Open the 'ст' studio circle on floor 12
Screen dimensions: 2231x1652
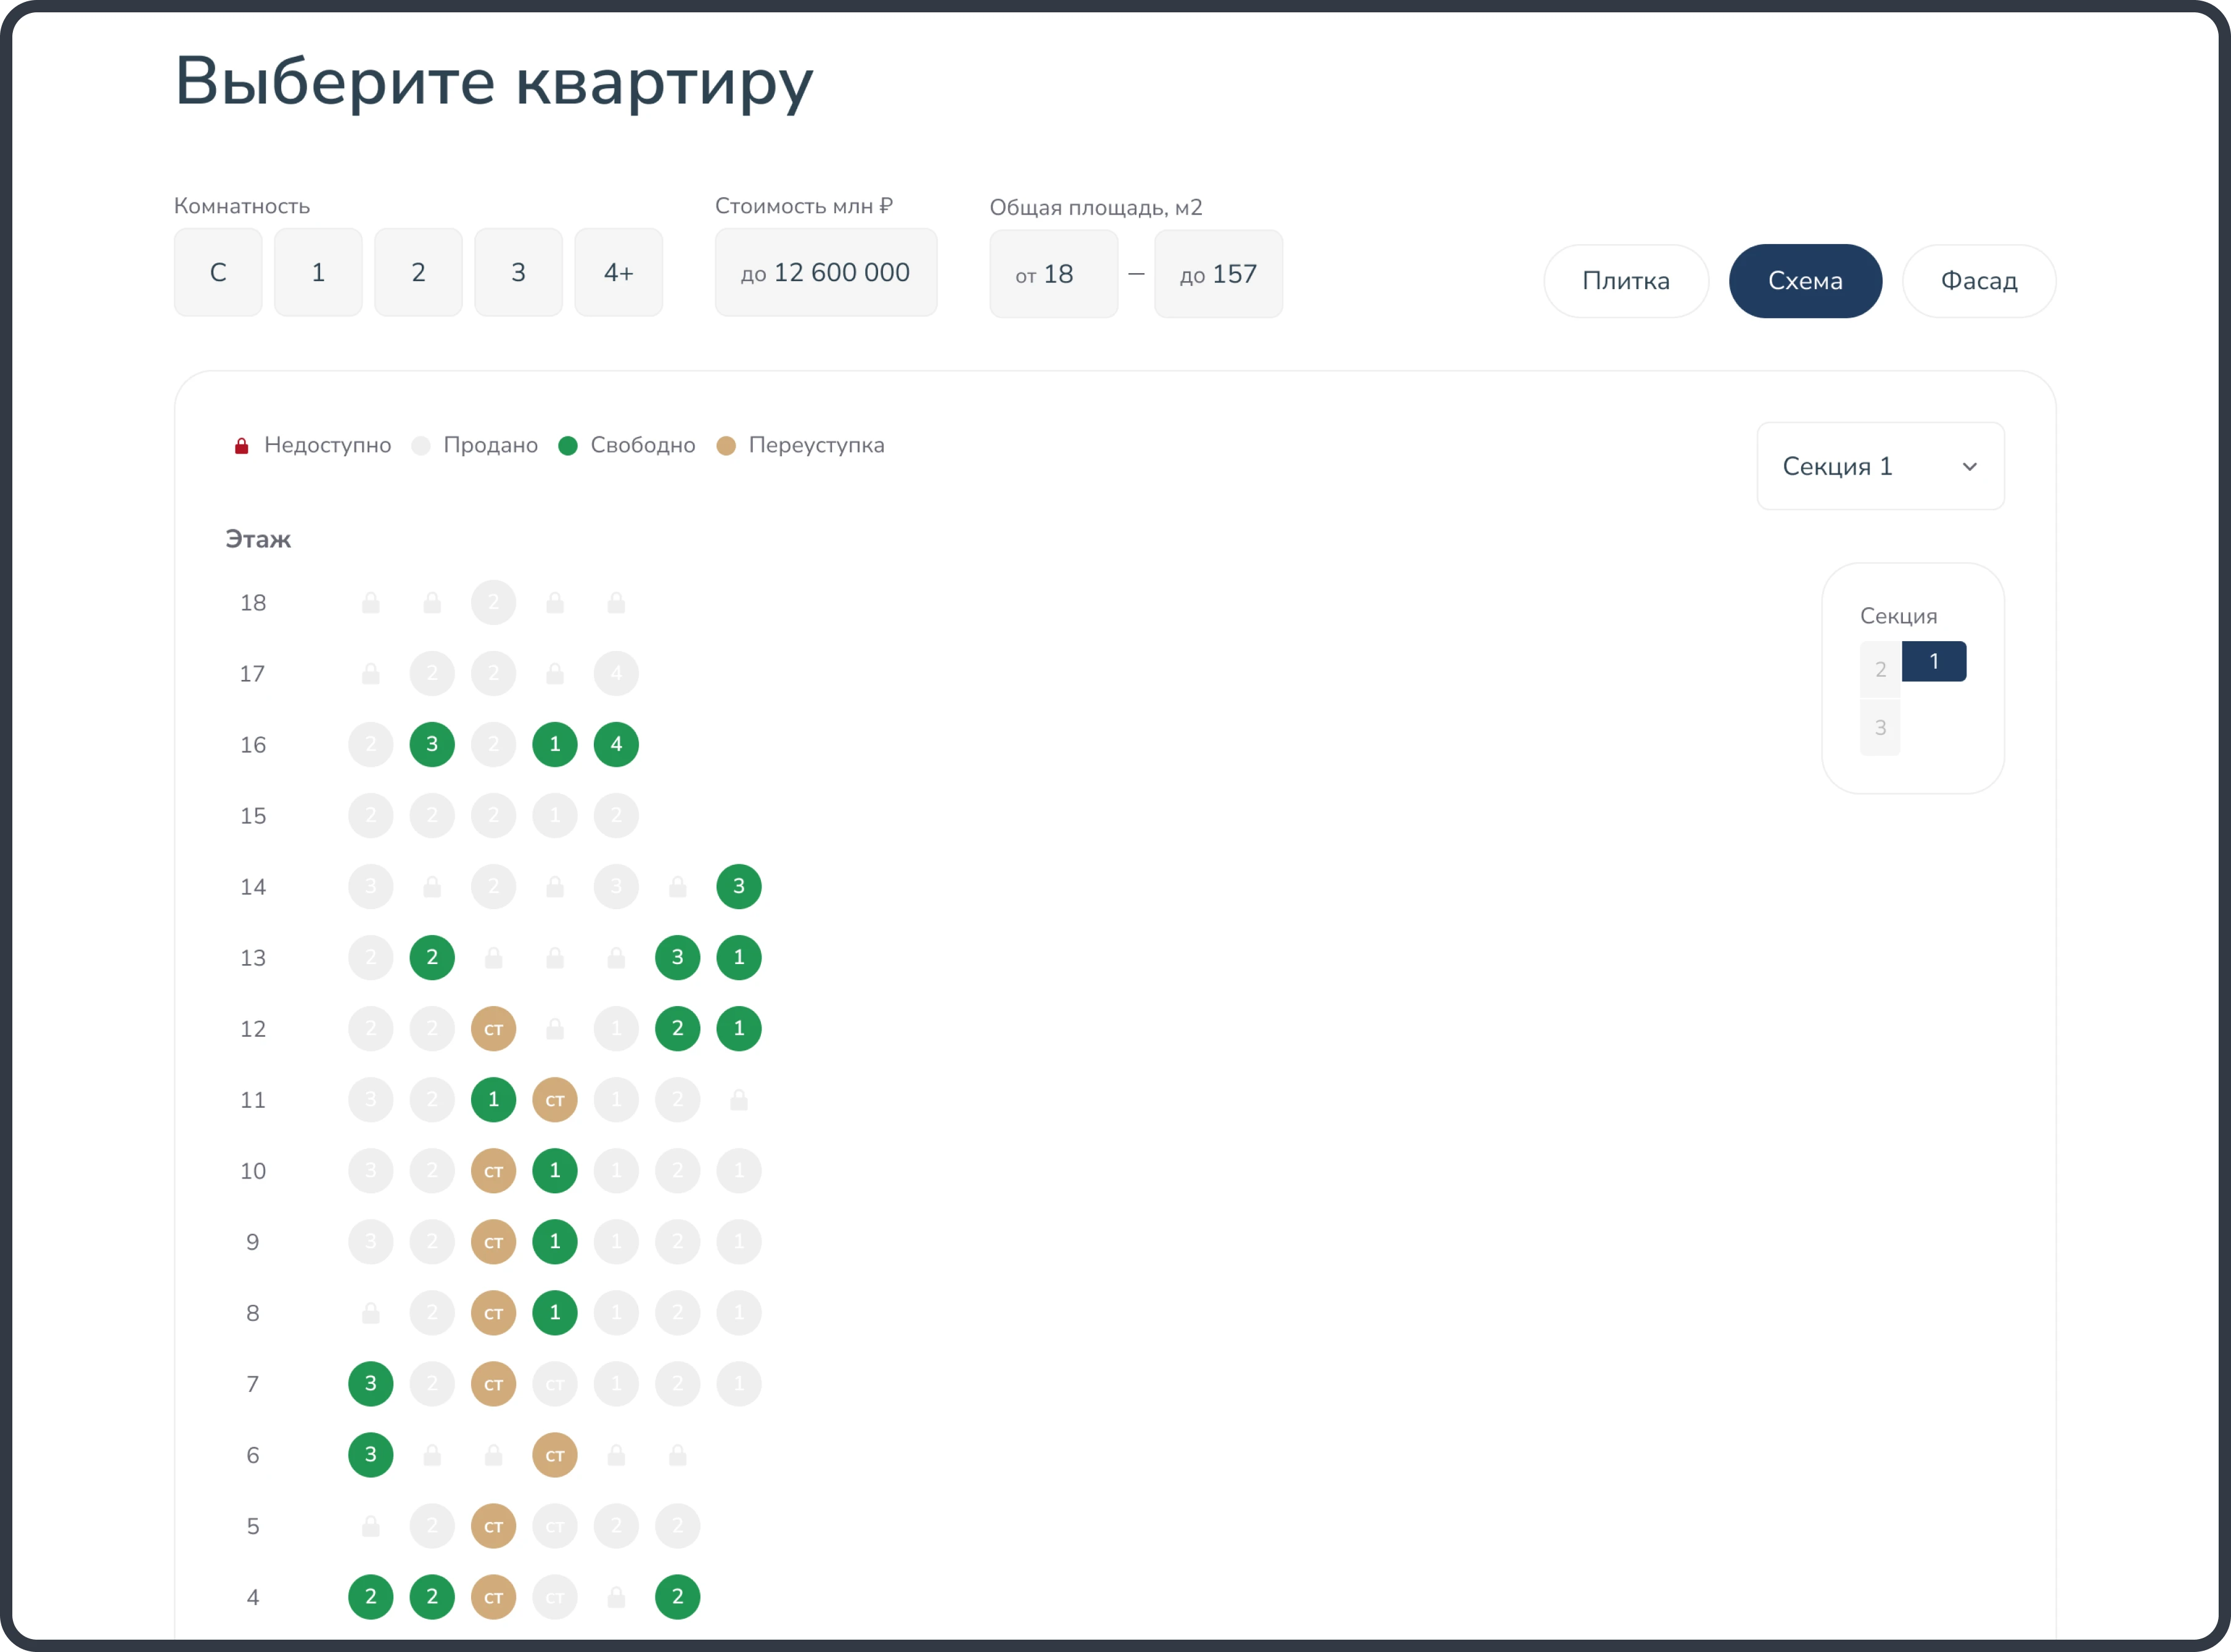[493, 1028]
